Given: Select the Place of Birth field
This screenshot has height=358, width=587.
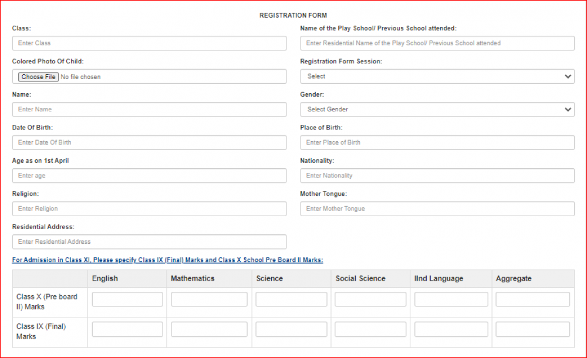Looking at the screenshot, I should [437, 142].
